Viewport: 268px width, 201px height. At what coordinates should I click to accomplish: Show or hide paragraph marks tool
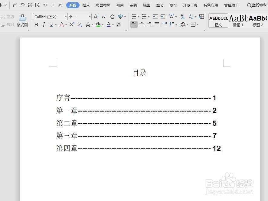click(x=191, y=17)
